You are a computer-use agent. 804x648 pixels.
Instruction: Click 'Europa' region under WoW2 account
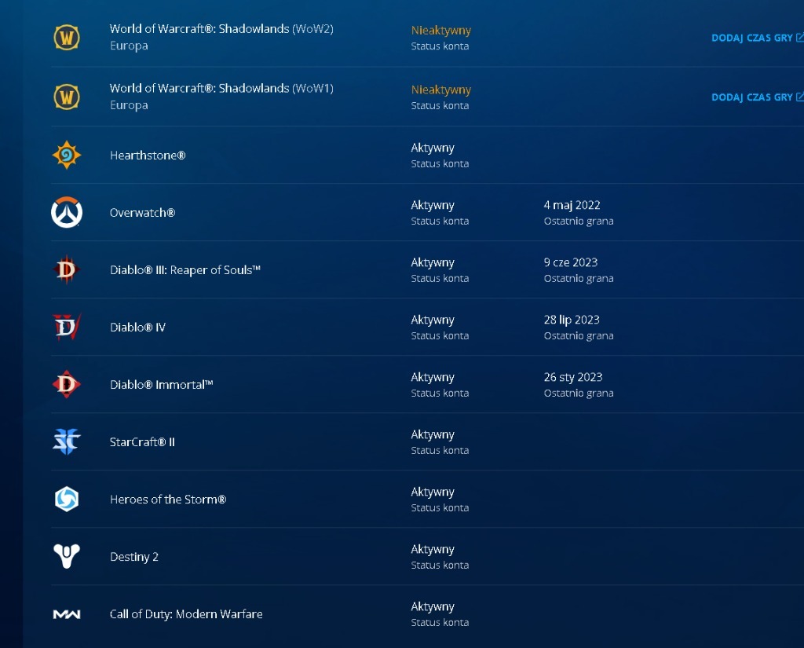click(x=129, y=46)
